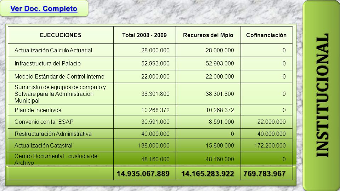Select Restructuración Administrativa Recursos del Mpio 0

[232, 134]
